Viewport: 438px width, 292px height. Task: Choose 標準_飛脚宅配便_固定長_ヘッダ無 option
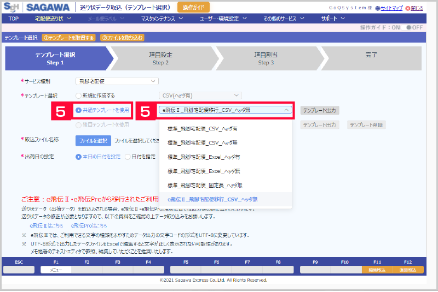pyautogui.click(x=226, y=186)
